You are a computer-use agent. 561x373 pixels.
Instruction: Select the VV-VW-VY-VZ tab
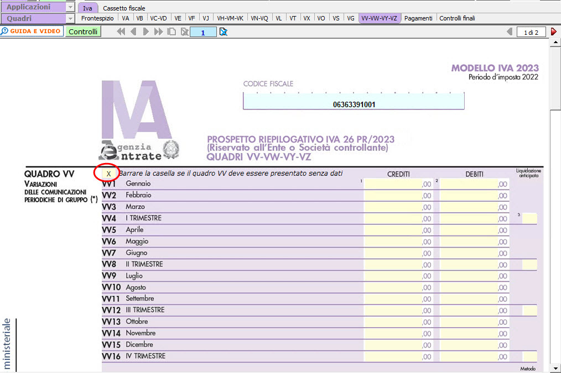379,18
